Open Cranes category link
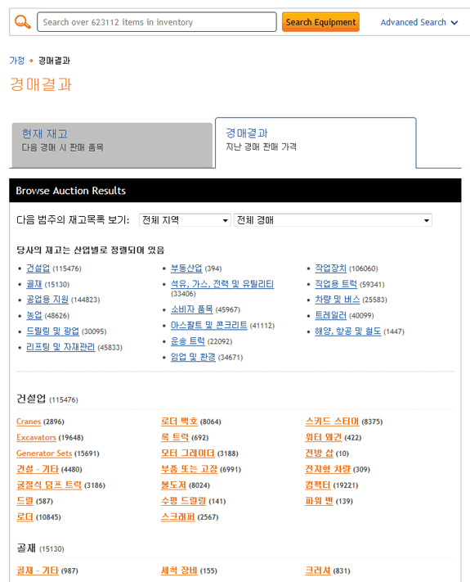 click(x=29, y=422)
